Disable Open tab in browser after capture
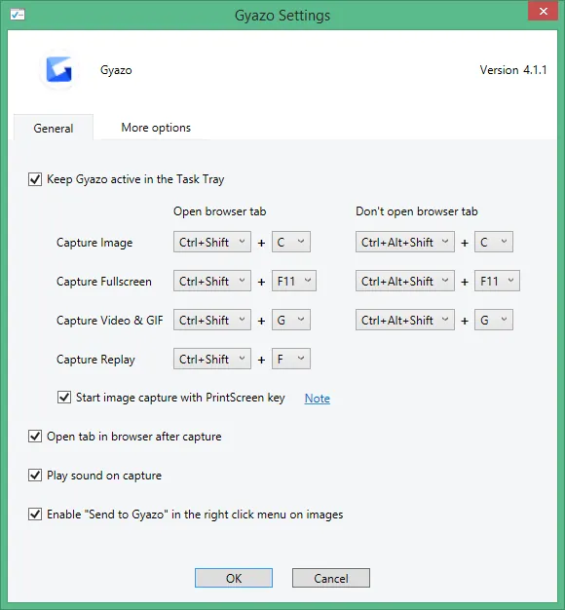 (x=35, y=437)
